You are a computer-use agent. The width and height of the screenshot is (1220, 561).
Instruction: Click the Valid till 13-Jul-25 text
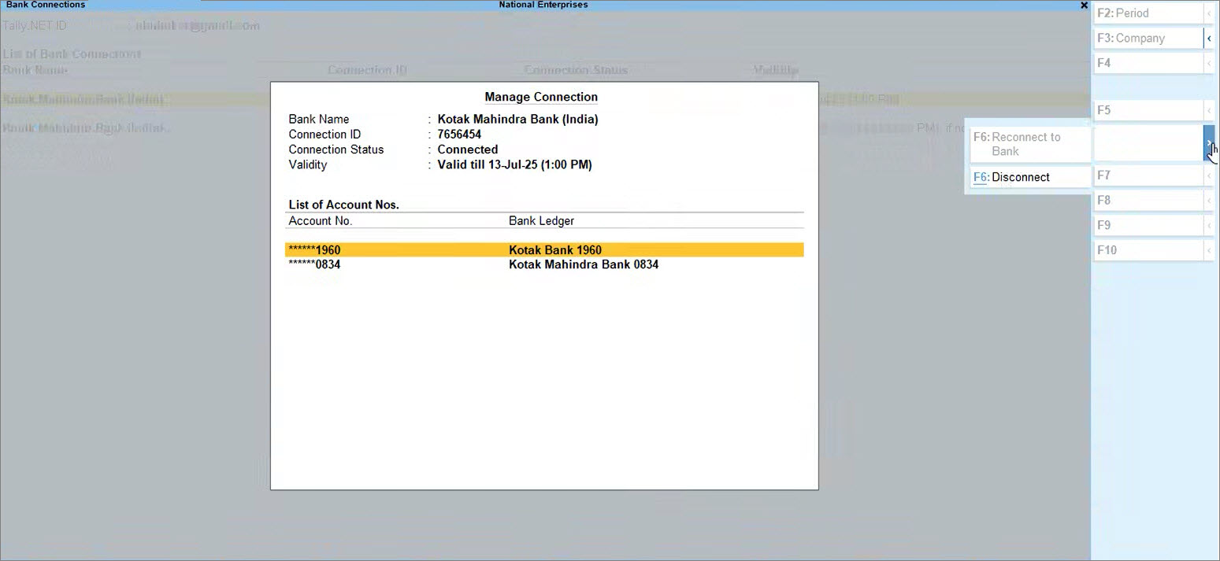pyautogui.click(x=514, y=165)
